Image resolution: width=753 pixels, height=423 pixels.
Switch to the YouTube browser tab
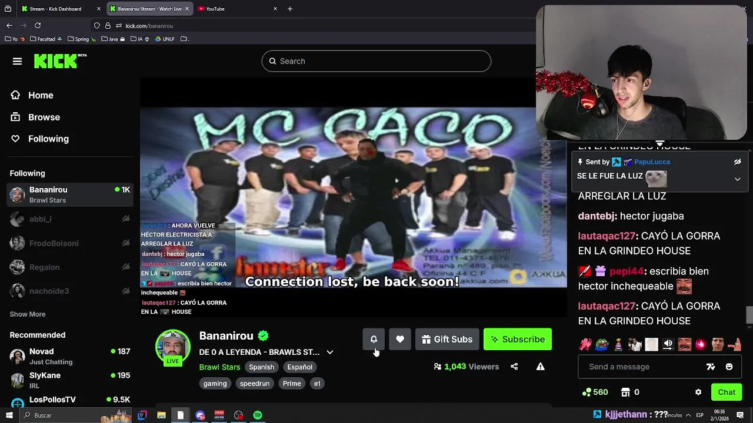238,9
